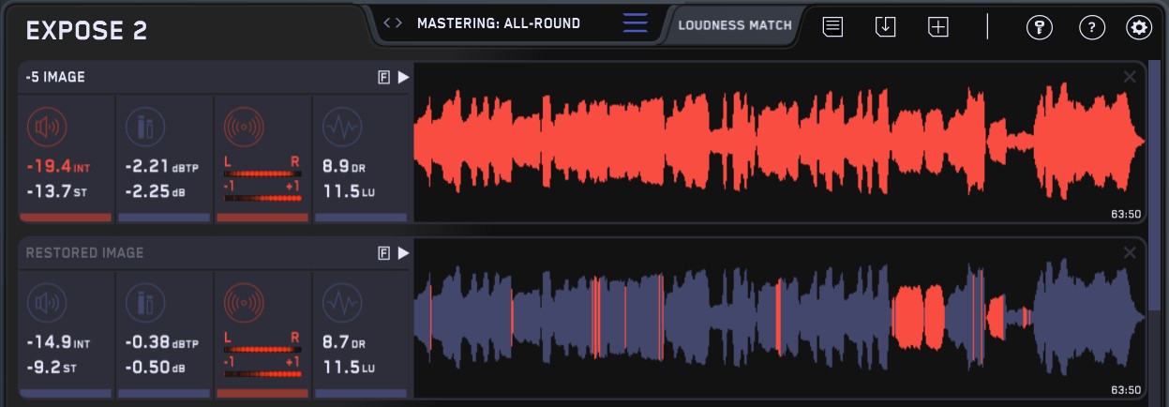Click stereo phase icon in -5 IMAGE track

point(244,126)
